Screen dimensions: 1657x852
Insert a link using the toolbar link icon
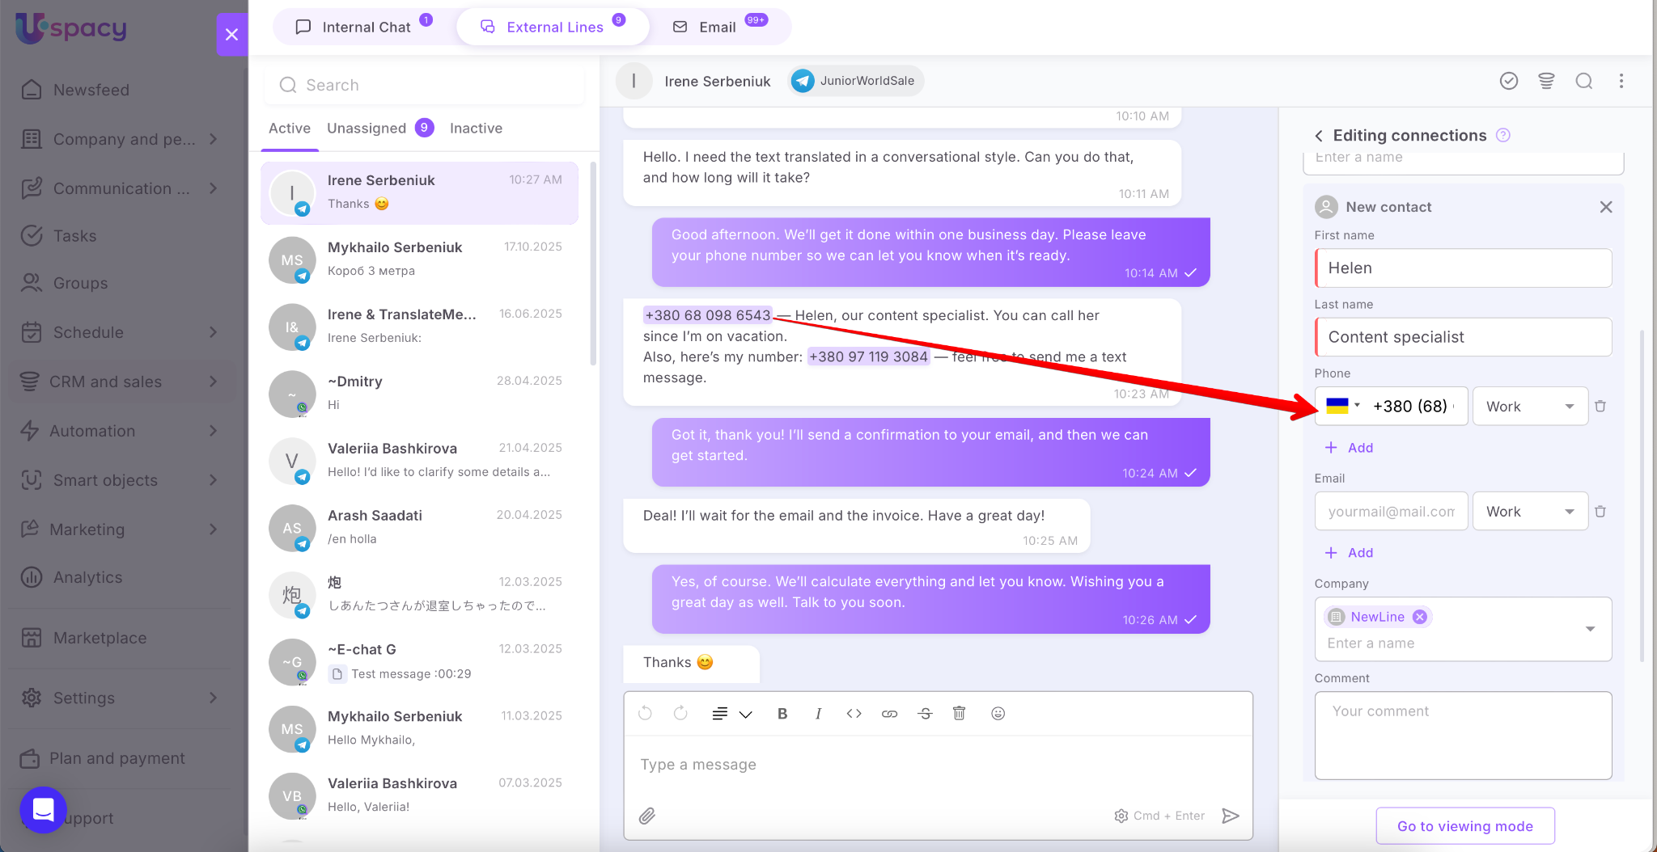tap(889, 713)
